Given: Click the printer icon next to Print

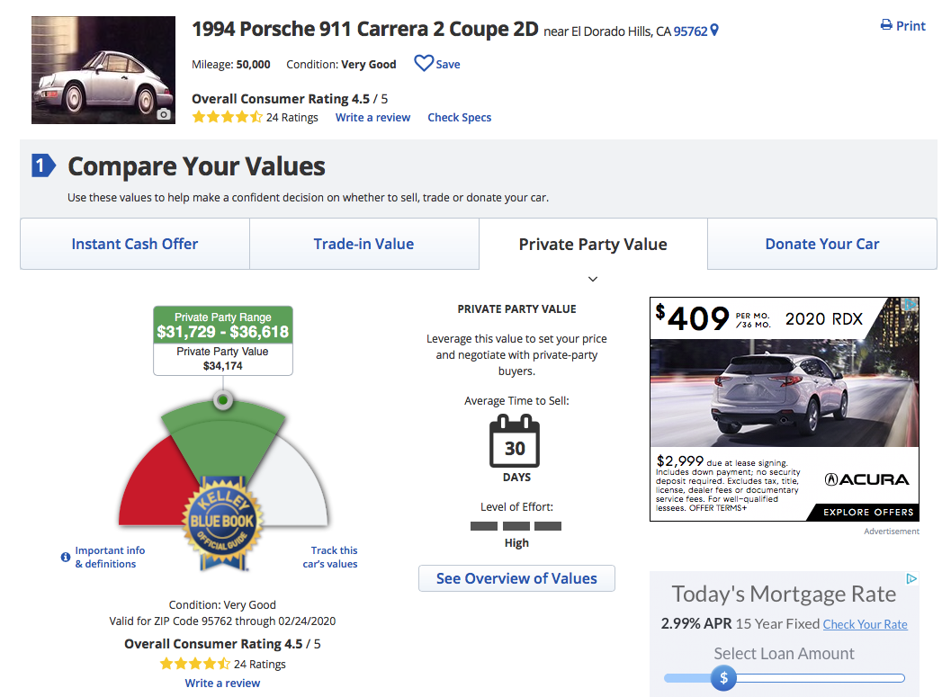Looking at the screenshot, I should [886, 25].
